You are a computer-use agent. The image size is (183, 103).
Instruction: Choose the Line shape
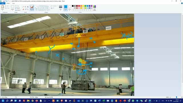tap(36, 6)
